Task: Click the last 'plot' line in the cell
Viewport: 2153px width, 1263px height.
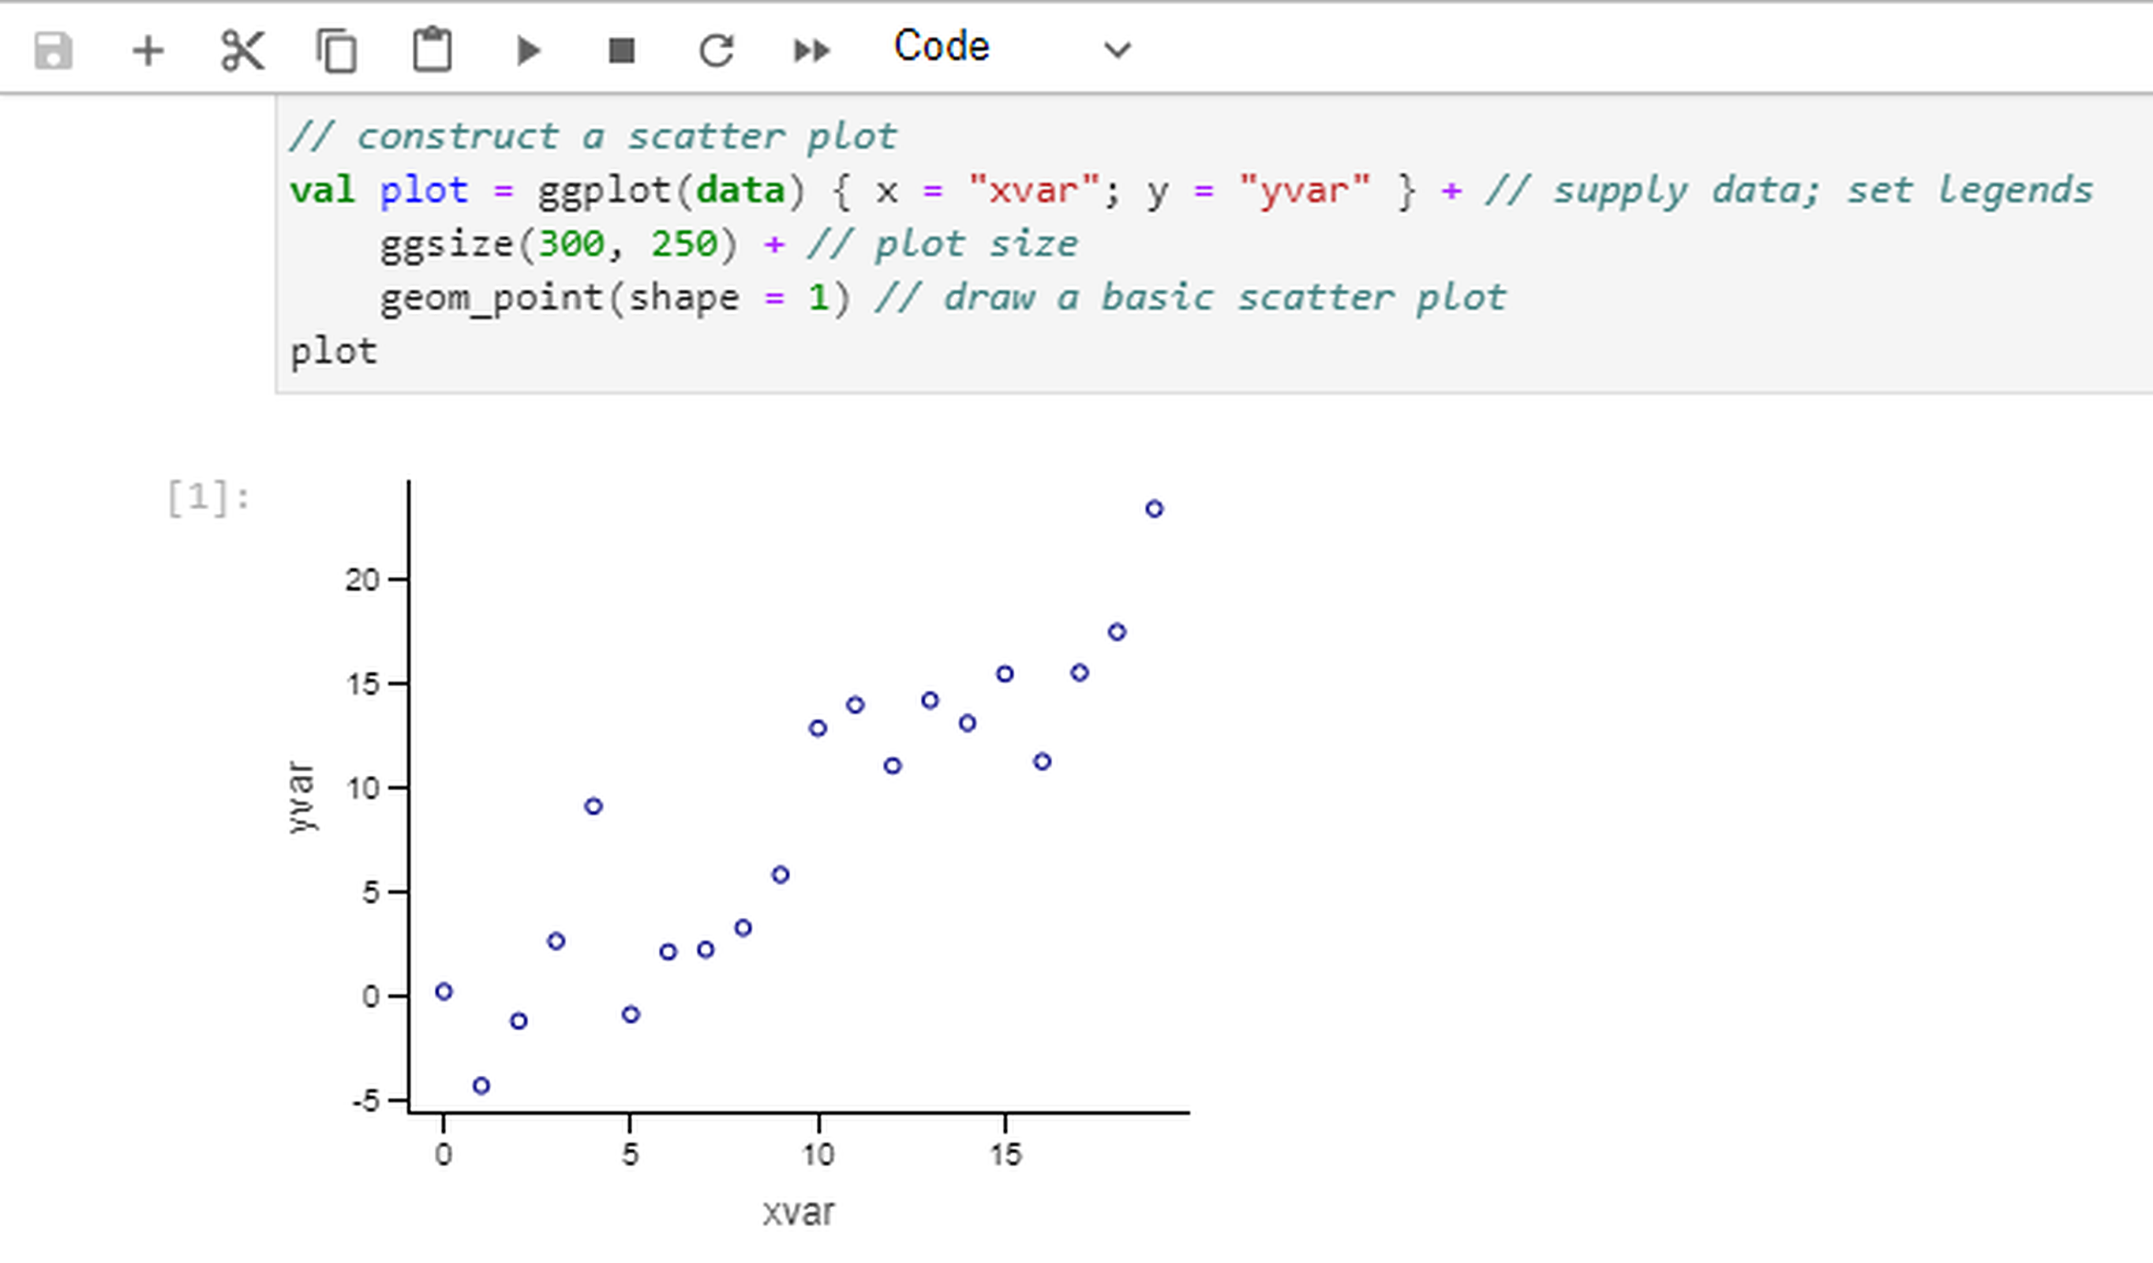Action: point(333,352)
